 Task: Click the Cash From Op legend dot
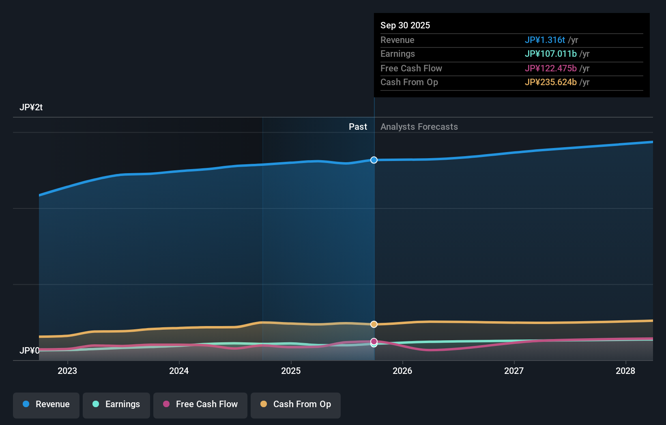[264, 404]
